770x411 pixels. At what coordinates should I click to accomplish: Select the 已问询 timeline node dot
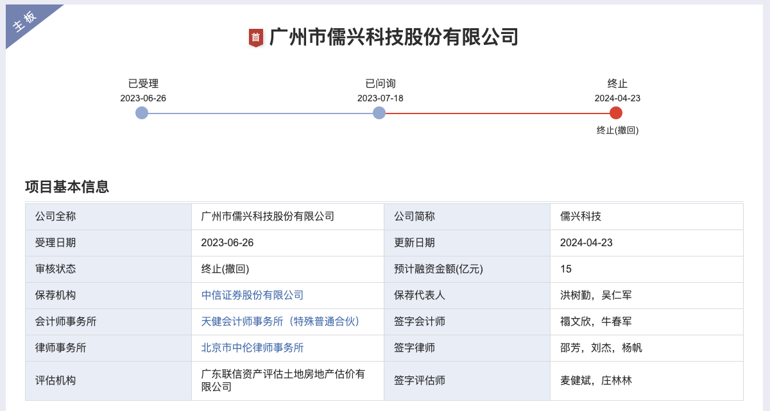379,113
